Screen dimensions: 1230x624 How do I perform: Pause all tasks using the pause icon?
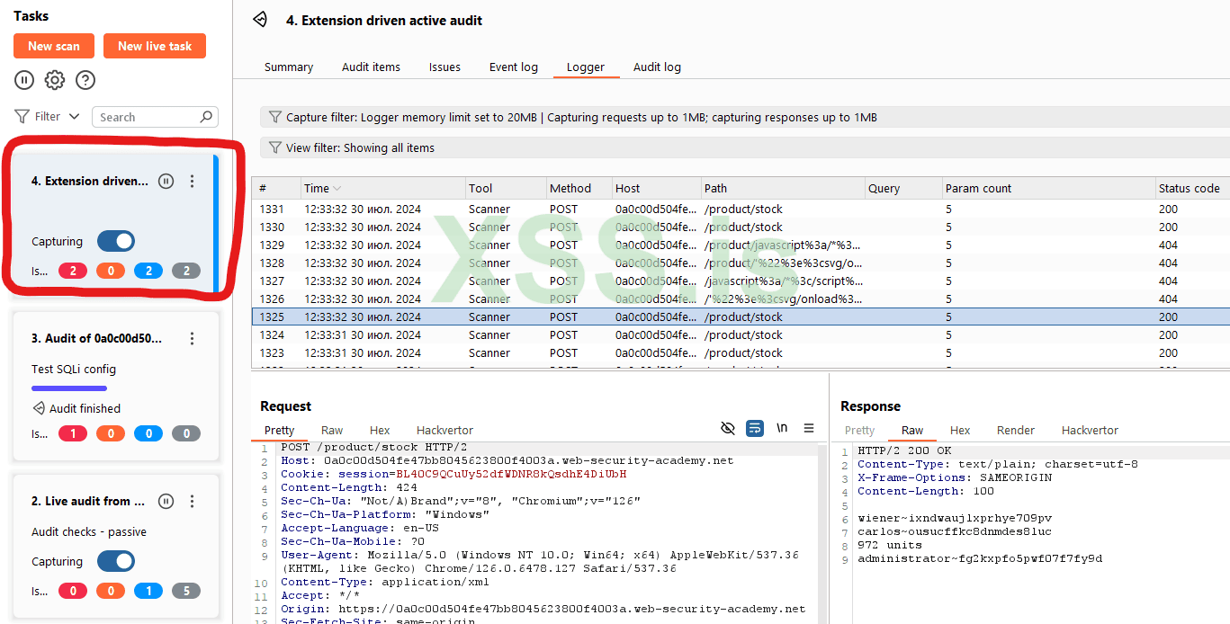click(24, 80)
